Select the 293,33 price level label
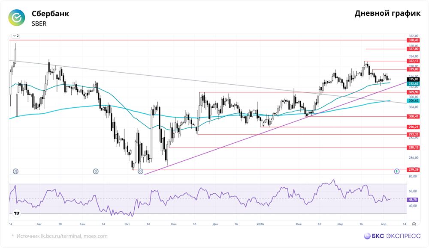The width and height of the screenshot is (429, 248). point(413,134)
